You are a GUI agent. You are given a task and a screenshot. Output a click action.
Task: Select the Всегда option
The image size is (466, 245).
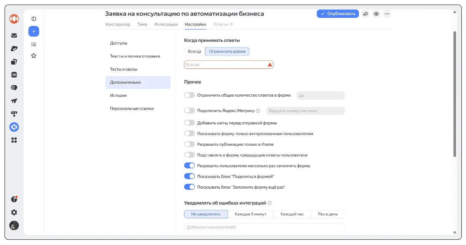click(195, 51)
